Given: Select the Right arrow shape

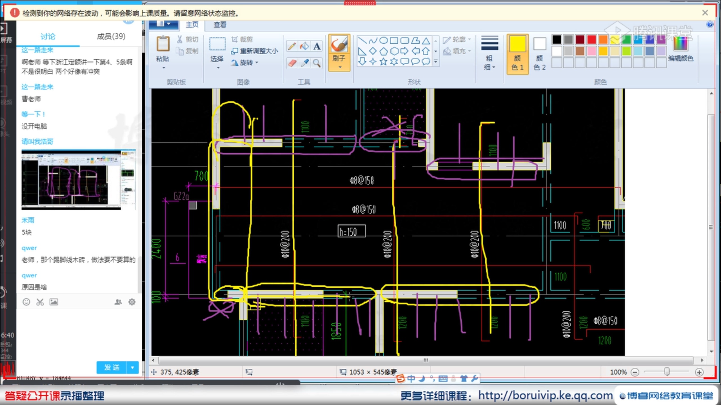Looking at the screenshot, I should pyautogui.click(x=404, y=51).
